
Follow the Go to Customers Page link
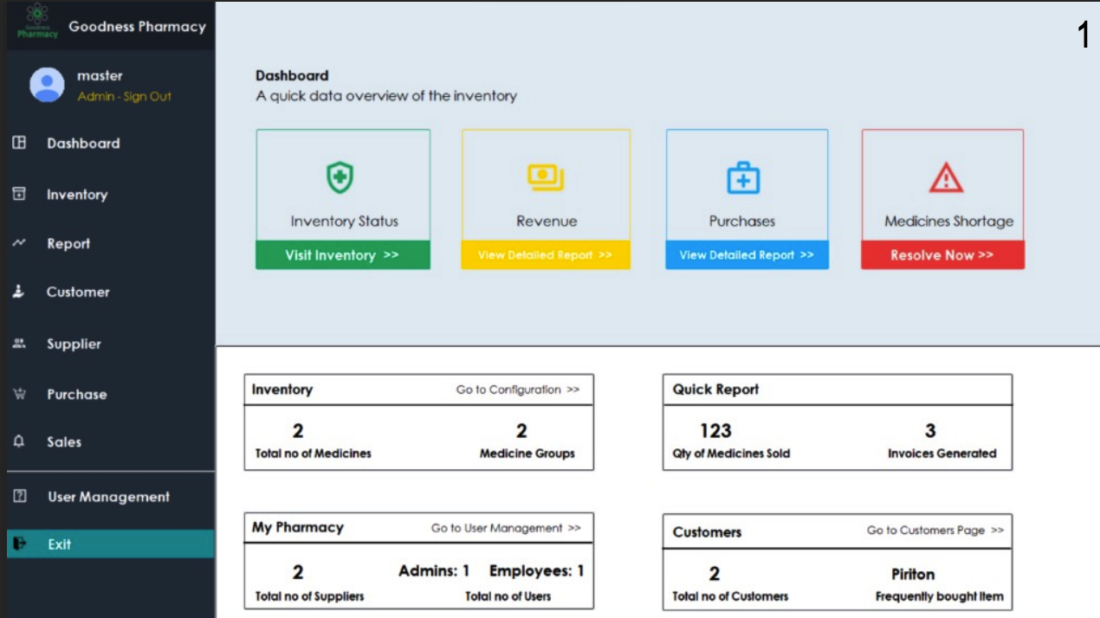[x=935, y=531]
